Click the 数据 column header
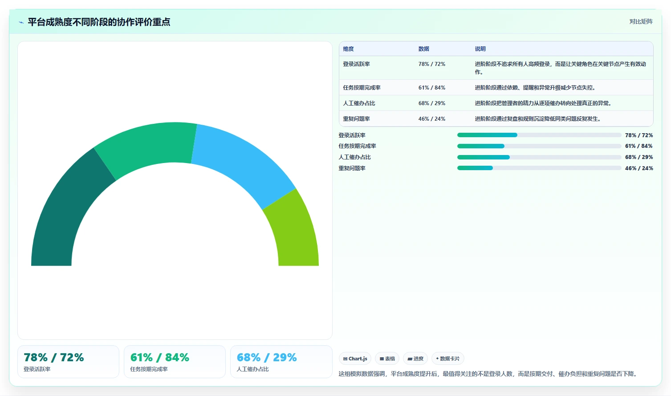This screenshot has height=396, width=671. (424, 49)
